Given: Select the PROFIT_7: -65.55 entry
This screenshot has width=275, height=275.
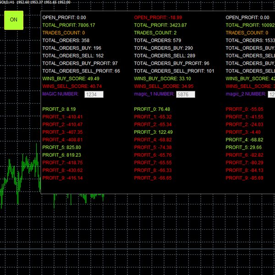Looking at the screenshot, I should pos(153,163).
